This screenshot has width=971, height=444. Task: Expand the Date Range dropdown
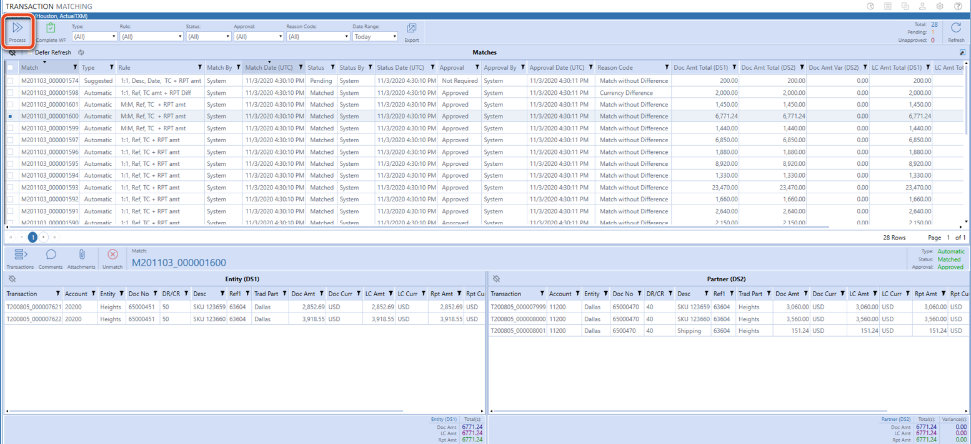[375, 37]
